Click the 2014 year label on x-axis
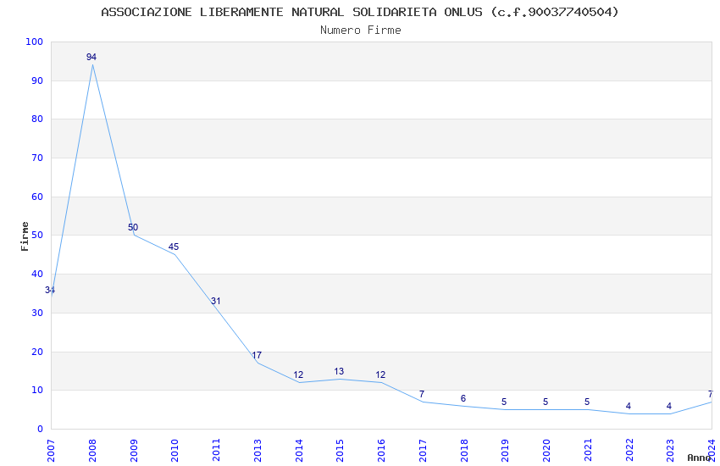Screen dimensions: 720x466 (299, 450)
